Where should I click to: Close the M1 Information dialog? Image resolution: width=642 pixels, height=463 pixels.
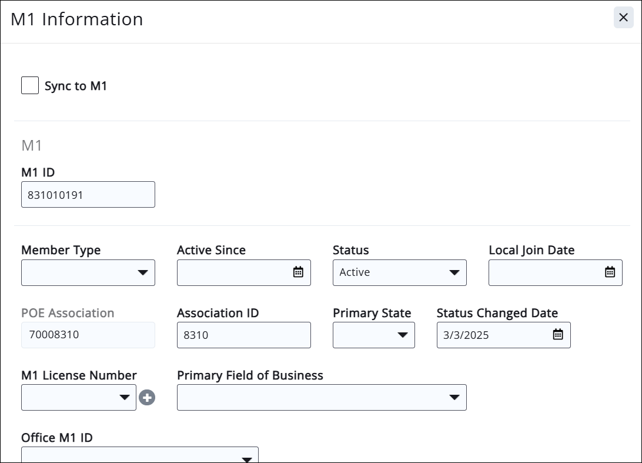click(x=624, y=18)
